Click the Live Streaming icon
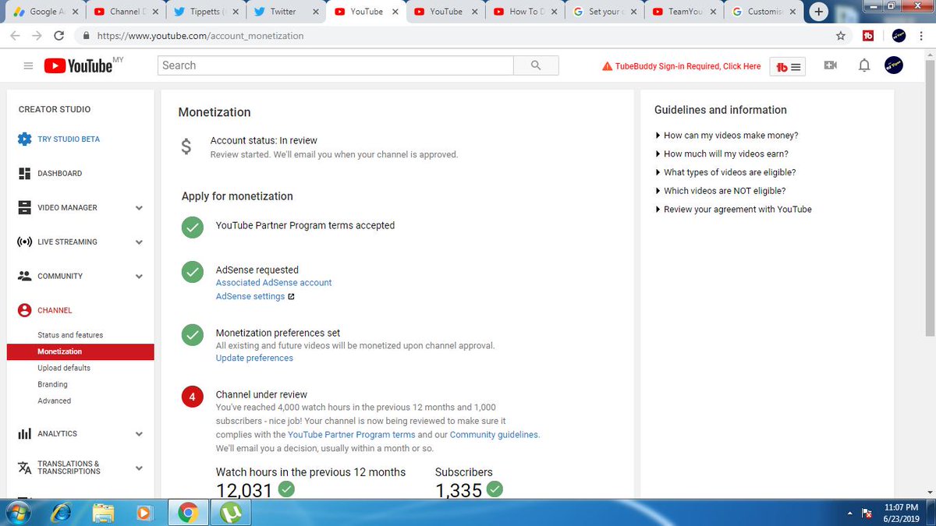This screenshot has width=936, height=526. 24,242
